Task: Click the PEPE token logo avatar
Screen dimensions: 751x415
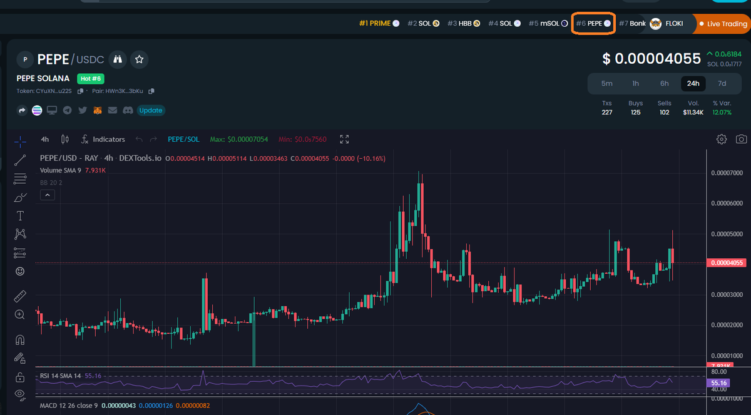Action: (24, 59)
